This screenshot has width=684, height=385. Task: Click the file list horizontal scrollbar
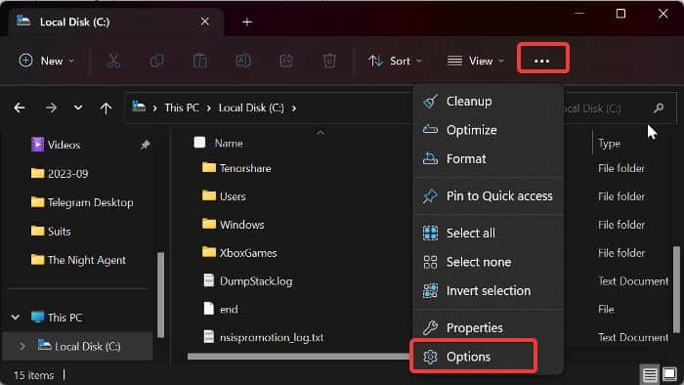pos(299,357)
